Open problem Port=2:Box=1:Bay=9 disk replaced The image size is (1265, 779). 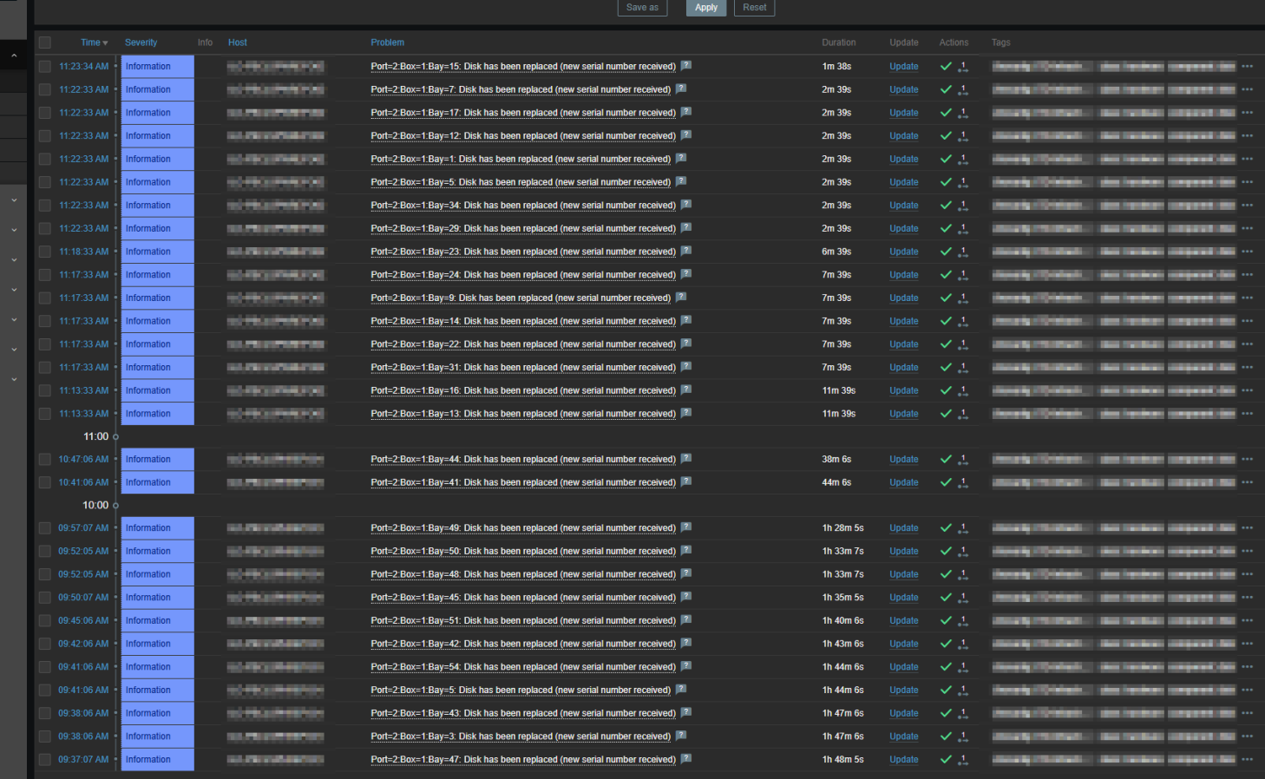pos(521,298)
